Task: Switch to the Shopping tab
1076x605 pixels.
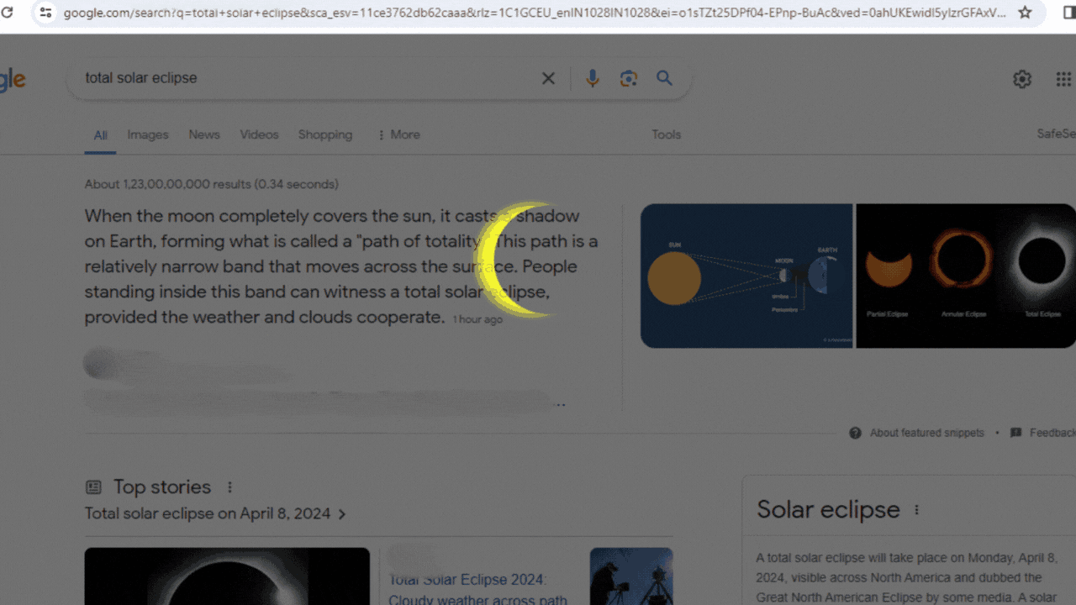Action: tap(325, 134)
